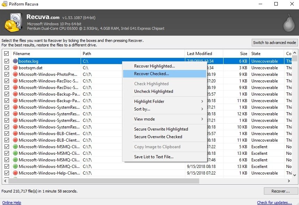Image resolution: width=299 pixels, height=205 pixels.
Task: Open the Check for updates... link
Action: pyautogui.click(x=274, y=203)
